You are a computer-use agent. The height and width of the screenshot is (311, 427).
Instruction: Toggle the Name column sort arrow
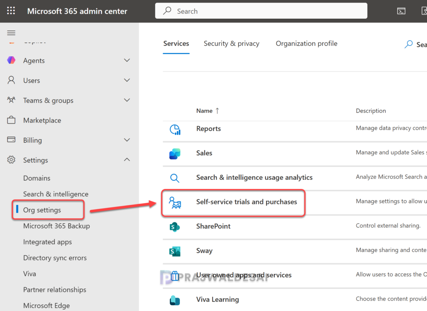(217, 111)
